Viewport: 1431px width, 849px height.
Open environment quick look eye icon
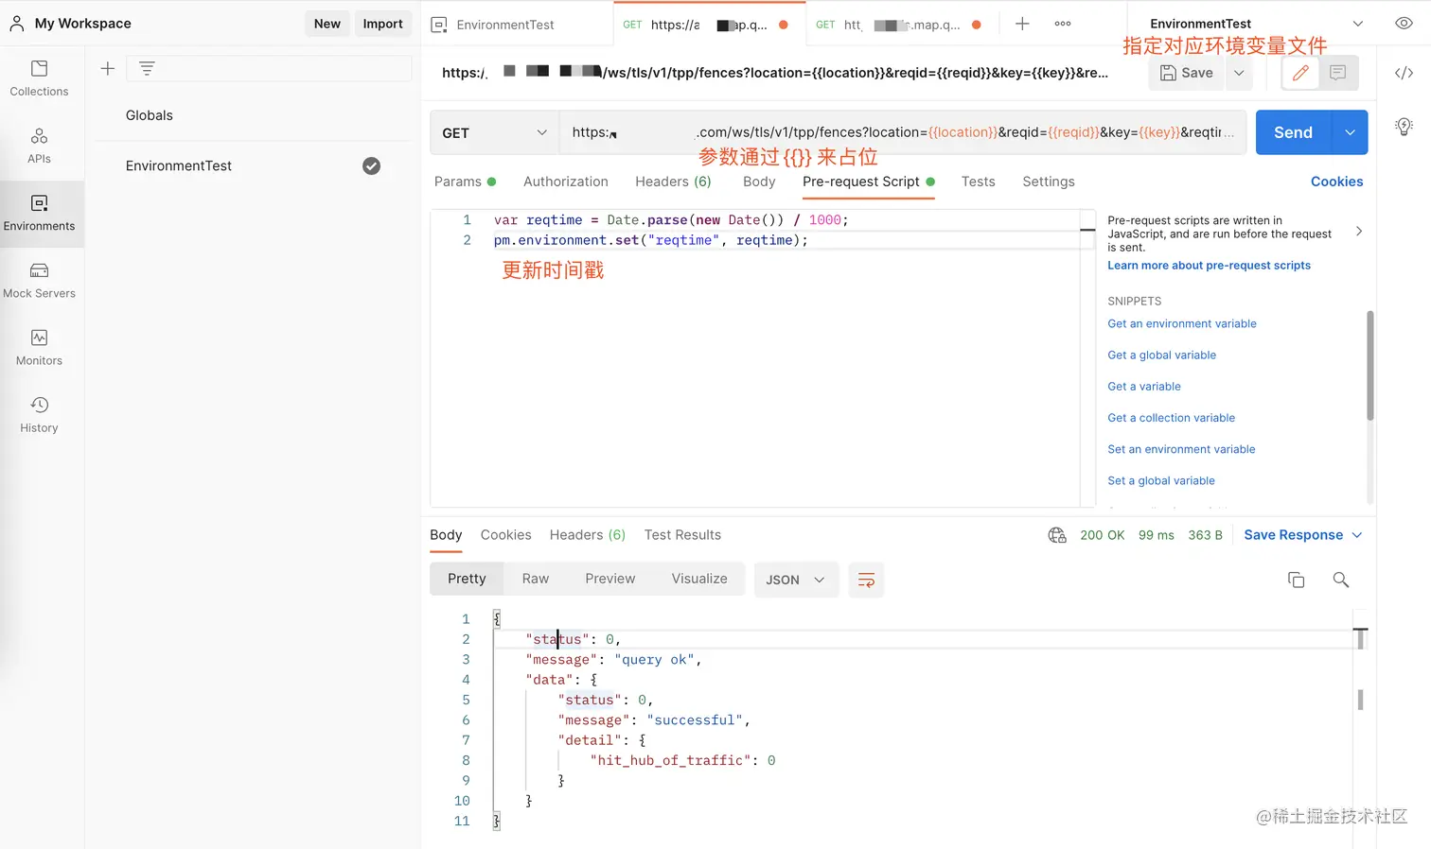click(x=1404, y=24)
